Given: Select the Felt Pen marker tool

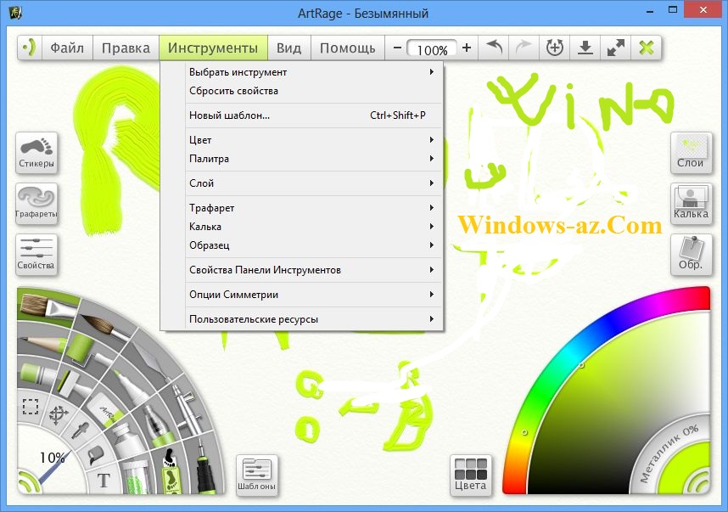Looking at the screenshot, I should pos(132,385).
